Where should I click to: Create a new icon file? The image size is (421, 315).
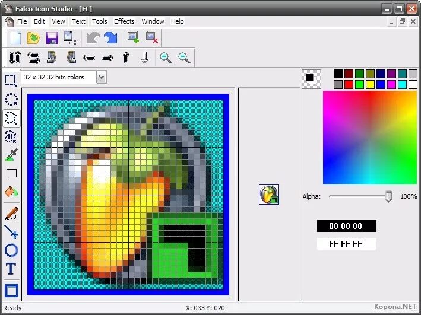(15, 38)
